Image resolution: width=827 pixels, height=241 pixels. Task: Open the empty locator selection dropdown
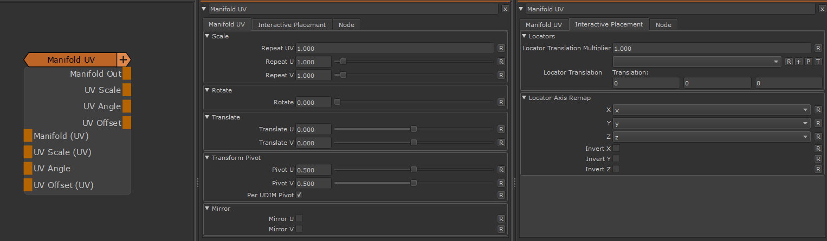696,62
